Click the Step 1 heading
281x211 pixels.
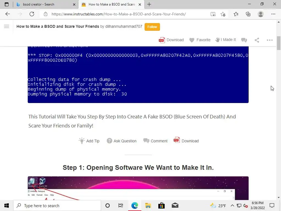tap(138, 168)
